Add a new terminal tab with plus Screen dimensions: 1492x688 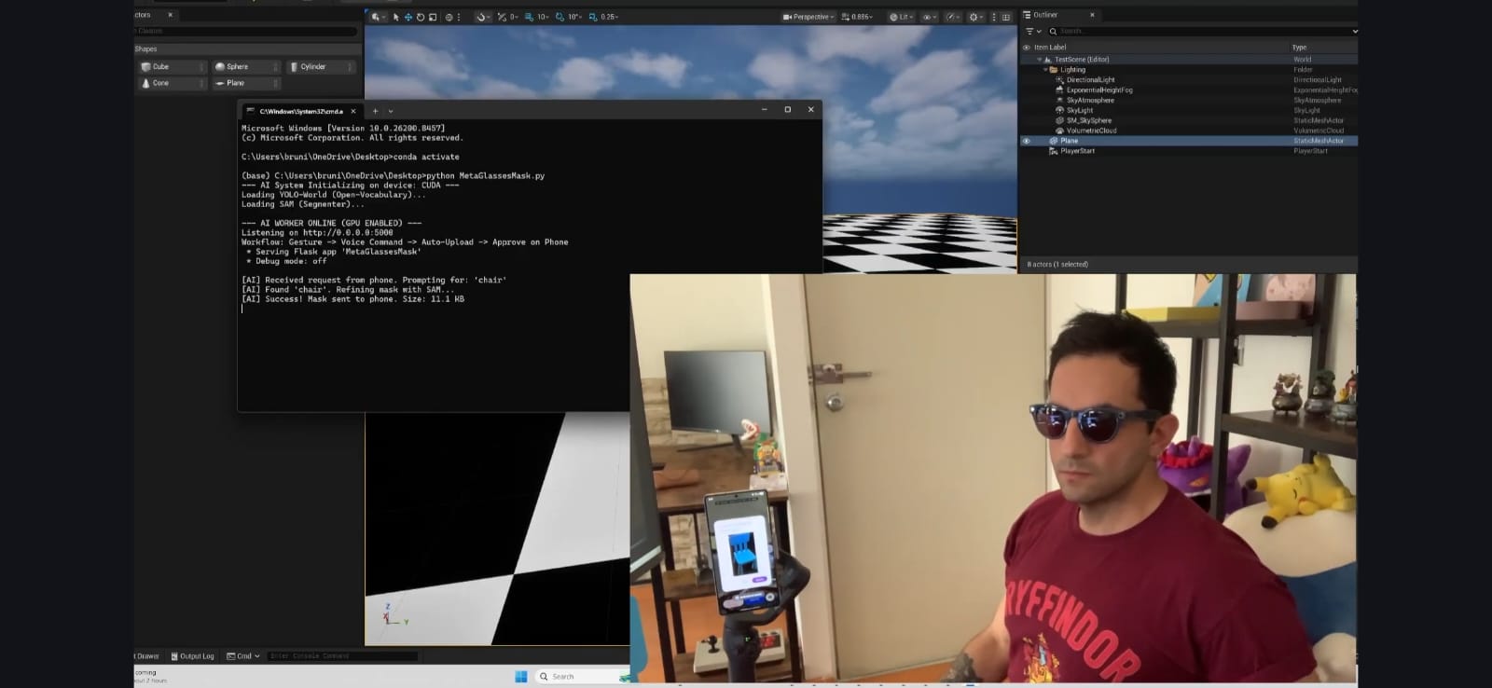pyautogui.click(x=376, y=111)
